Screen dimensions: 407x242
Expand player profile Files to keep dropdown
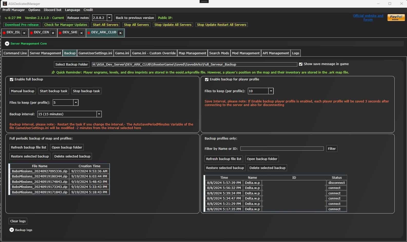click(x=271, y=91)
